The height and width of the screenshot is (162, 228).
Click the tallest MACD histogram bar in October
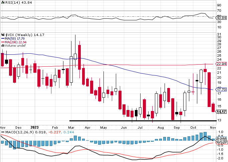tap(205, 136)
